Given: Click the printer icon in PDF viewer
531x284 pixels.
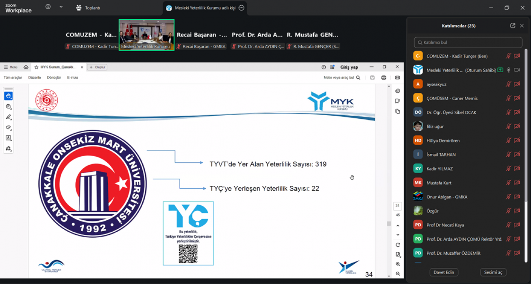Looking at the screenshot, I should (383, 77).
